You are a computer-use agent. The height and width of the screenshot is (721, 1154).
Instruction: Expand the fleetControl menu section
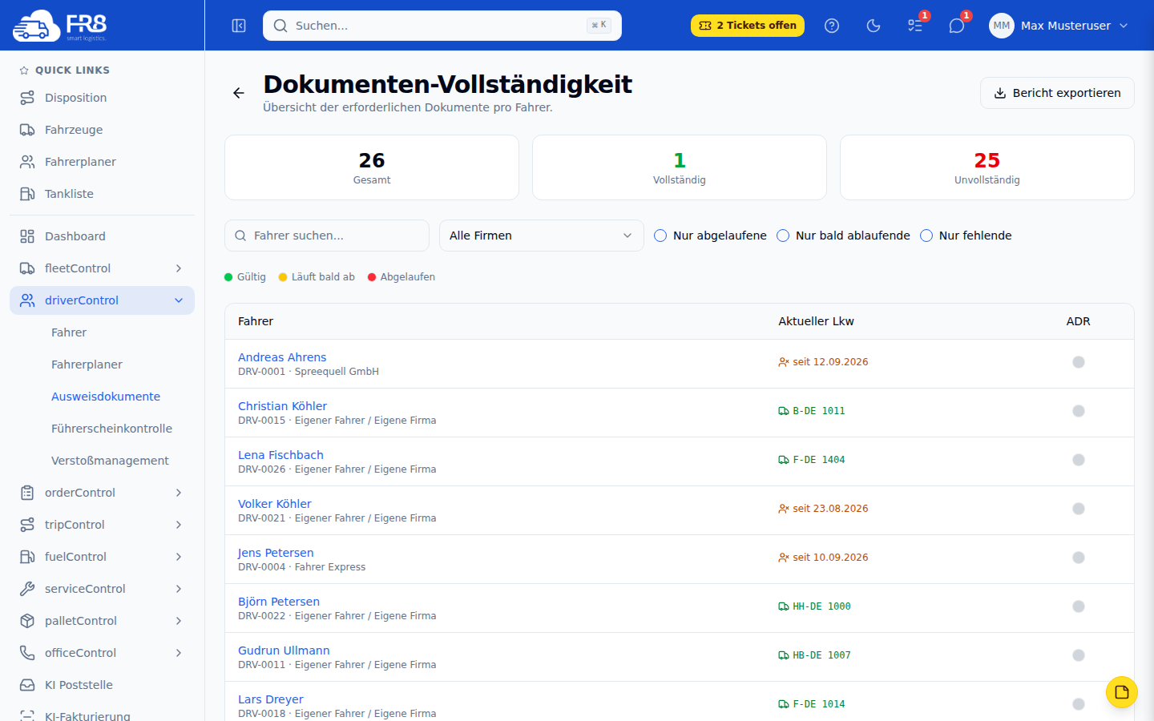(x=102, y=268)
